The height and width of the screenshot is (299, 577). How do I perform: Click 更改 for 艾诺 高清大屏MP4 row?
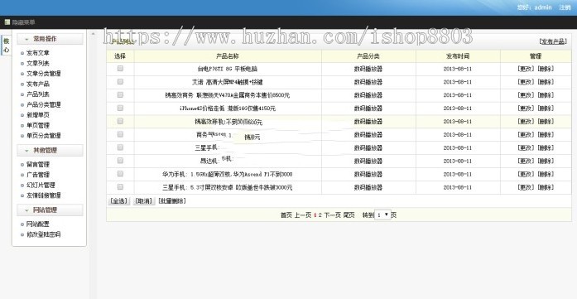526,82
